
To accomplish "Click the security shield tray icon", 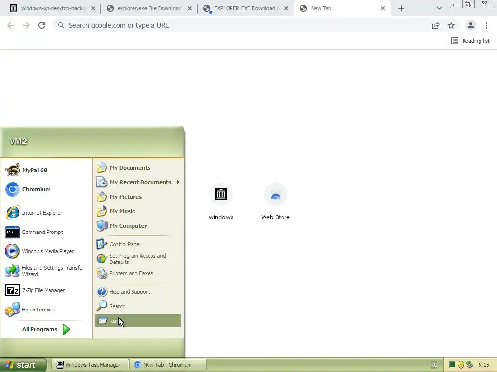I will pos(461,365).
